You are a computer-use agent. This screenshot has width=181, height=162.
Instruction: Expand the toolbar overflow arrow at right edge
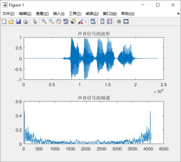click(x=178, y=13)
